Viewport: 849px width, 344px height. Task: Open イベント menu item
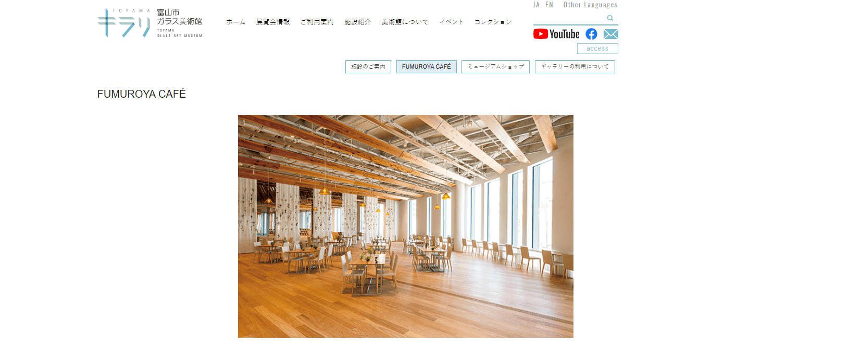[452, 22]
